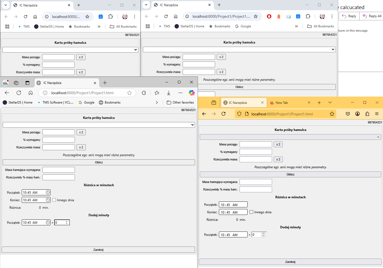The width and height of the screenshot is (383, 268).
Task: Click Firefox Pocket save icon
Action: [348, 114]
